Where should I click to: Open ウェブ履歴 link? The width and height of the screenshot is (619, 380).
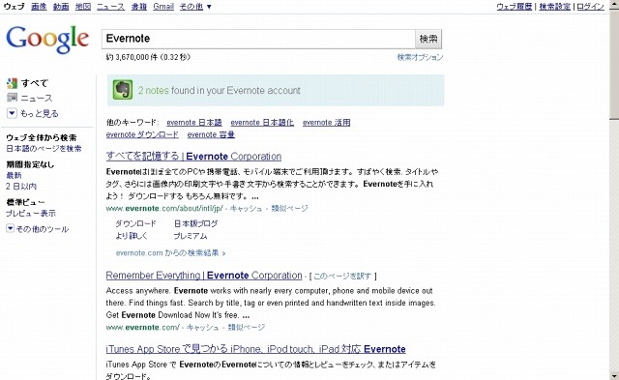point(514,7)
